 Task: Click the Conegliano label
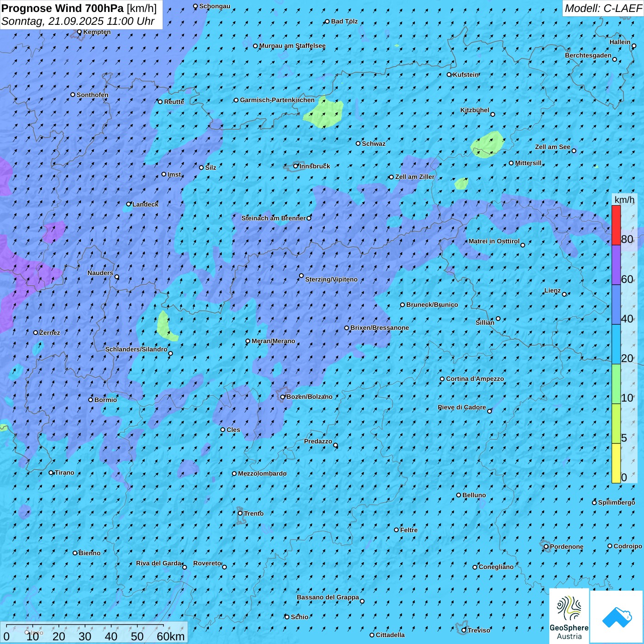(x=496, y=567)
